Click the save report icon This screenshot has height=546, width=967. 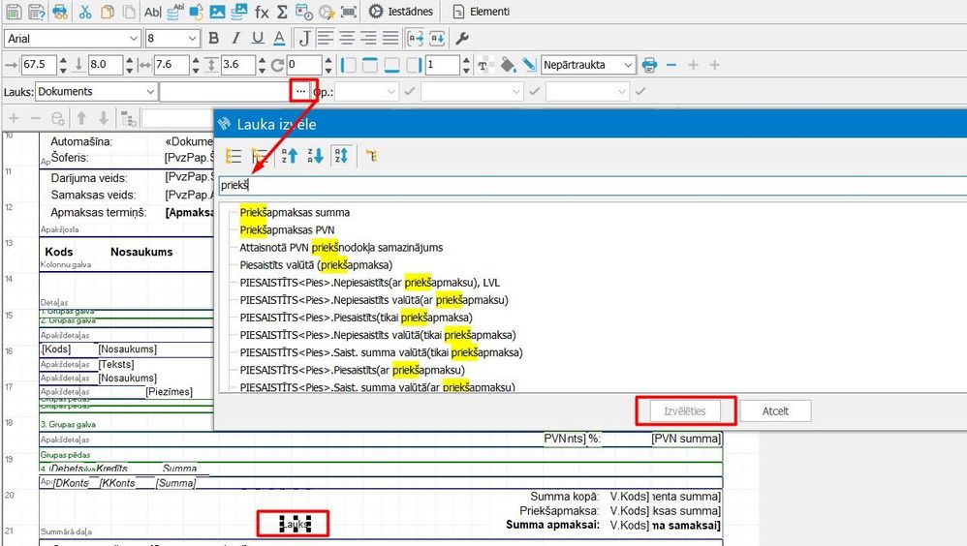click(13, 11)
